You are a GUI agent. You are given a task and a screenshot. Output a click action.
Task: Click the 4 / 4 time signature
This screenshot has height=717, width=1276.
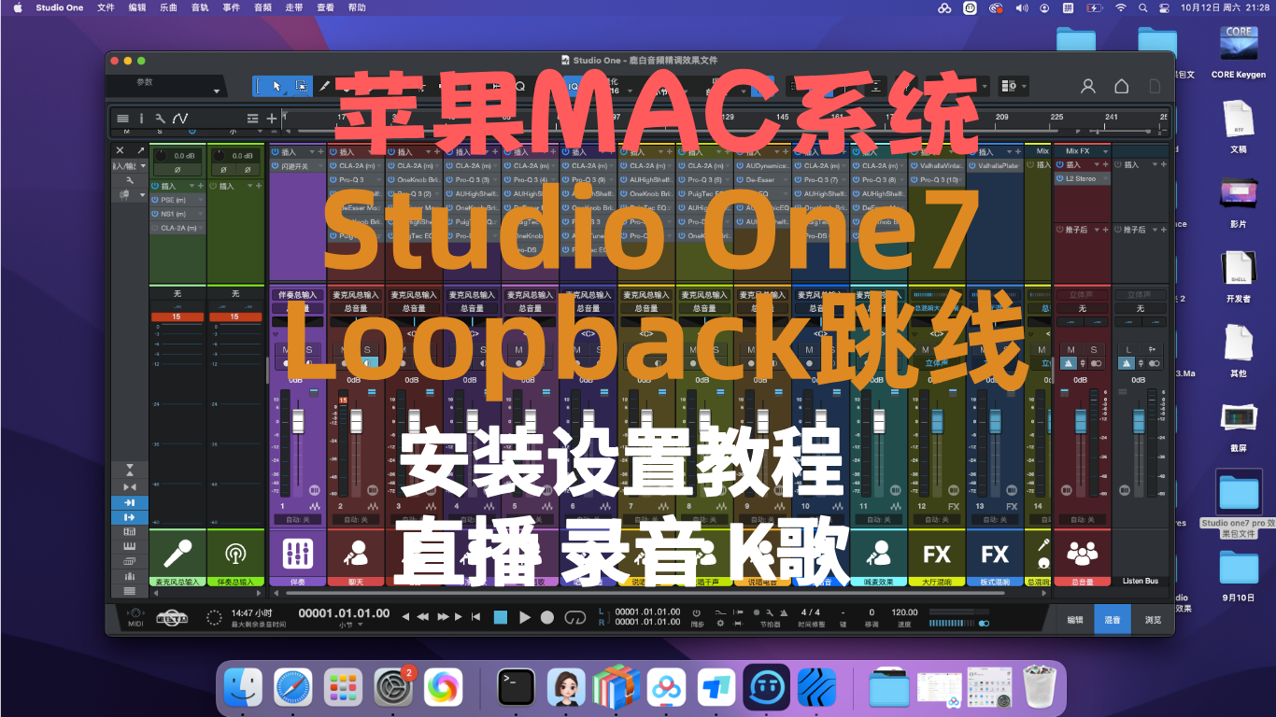[810, 612]
